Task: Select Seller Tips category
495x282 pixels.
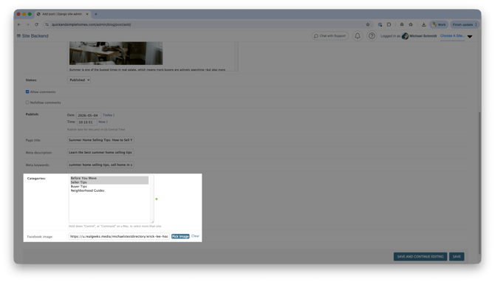Action: click(109, 182)
